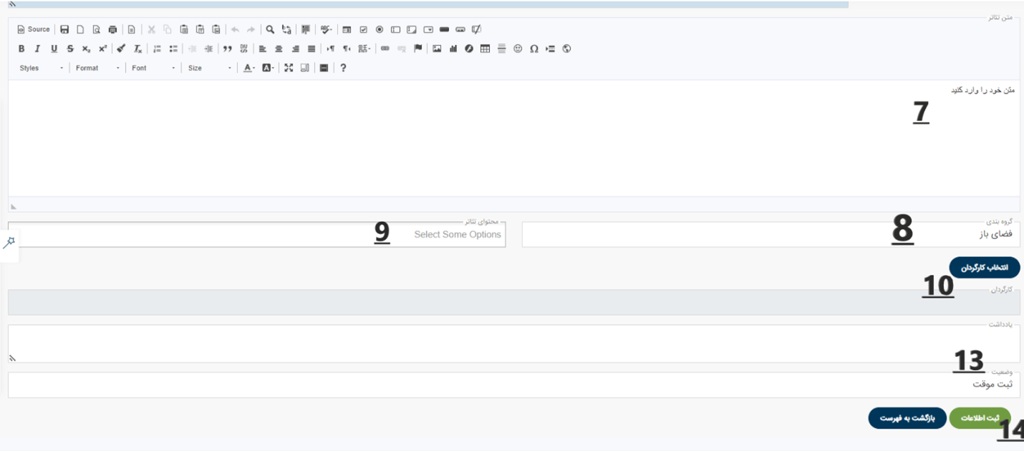Screen dimensions: 1024x451
Task: Open the smiley emoticon picker
Action: 518,49
